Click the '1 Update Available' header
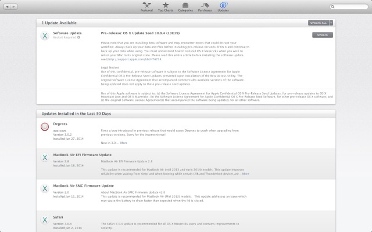This screenshot has height=232, width=372. click(x=59, y=23)
